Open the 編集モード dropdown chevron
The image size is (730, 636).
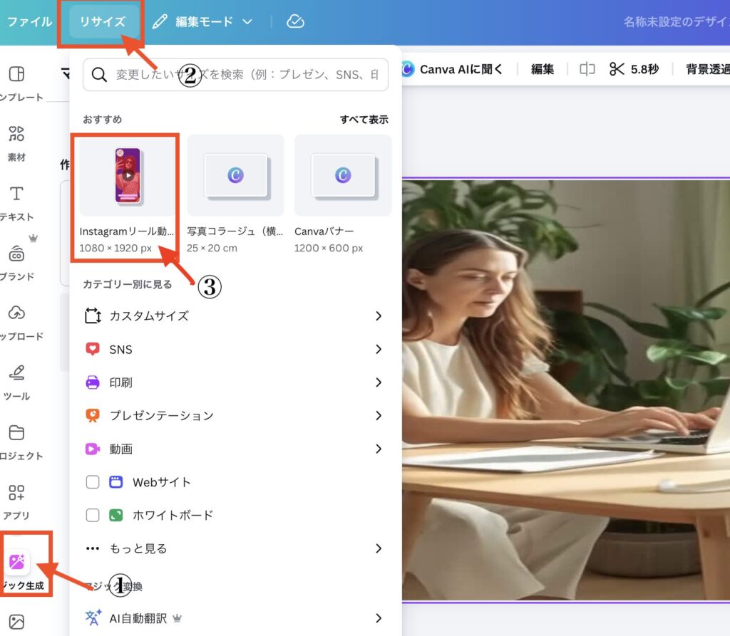click(x=246, y=21)
